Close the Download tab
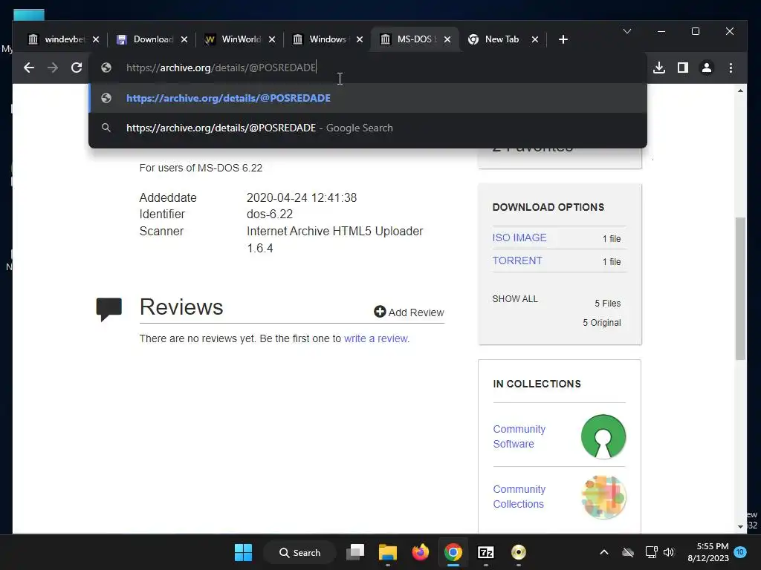 click(x=184, y=40)
